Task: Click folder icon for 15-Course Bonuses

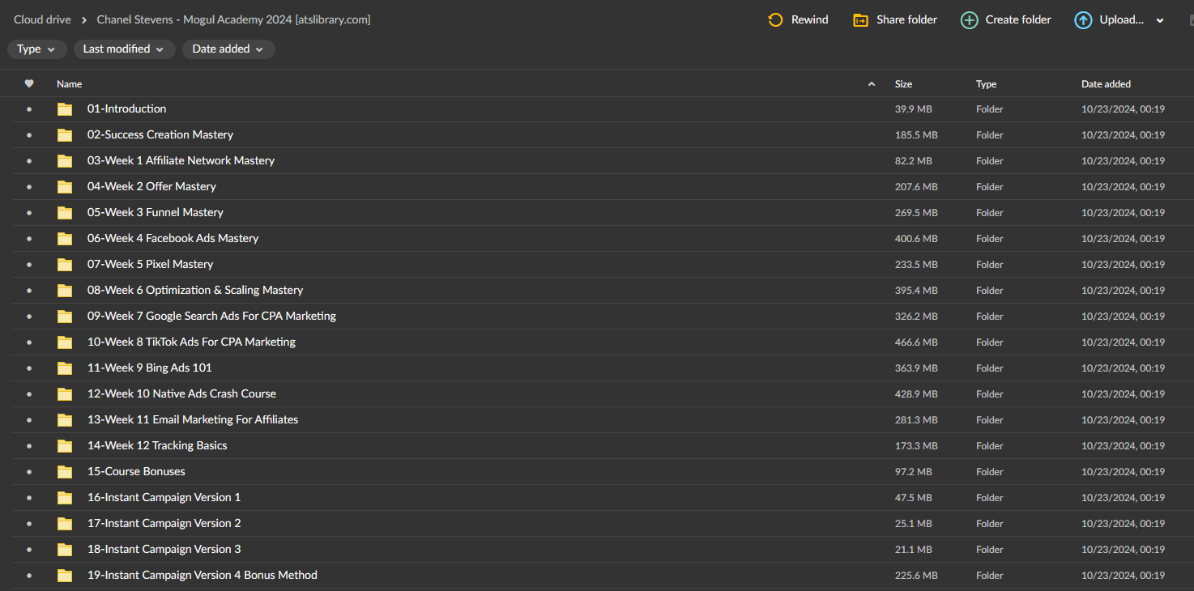Action: [65, 472]
